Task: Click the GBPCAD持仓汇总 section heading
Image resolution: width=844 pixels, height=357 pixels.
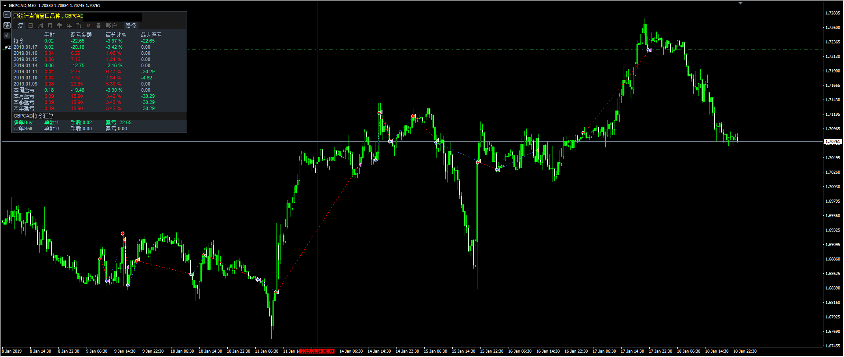Action: point(33,116)
